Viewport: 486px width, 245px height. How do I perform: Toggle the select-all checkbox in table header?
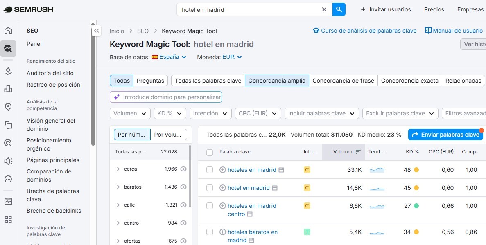[x=210, y=152]
